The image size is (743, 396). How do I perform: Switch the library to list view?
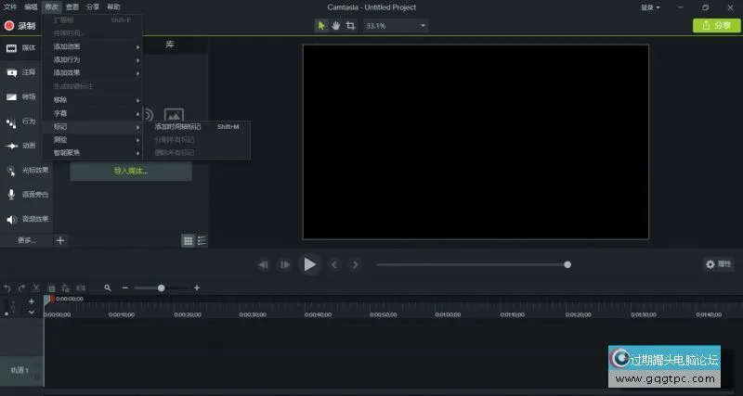(202, 240)
